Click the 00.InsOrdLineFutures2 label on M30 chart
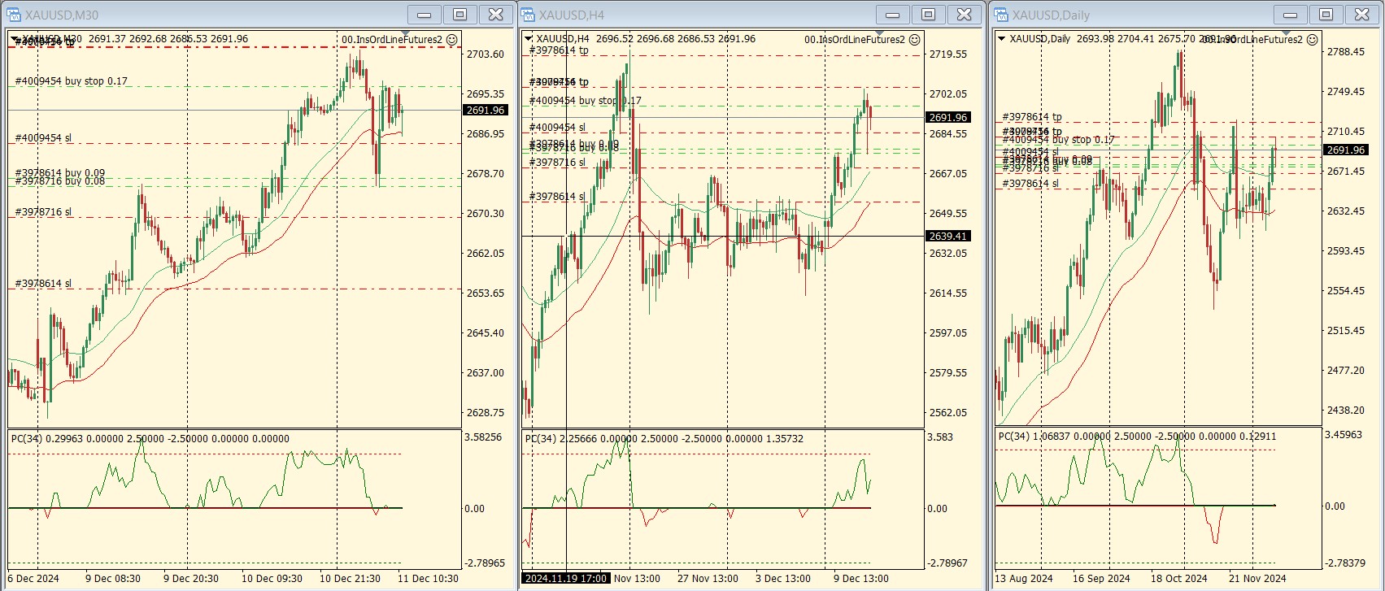The width and height of the screenshot is (1385, 591). tap(392, 39)
